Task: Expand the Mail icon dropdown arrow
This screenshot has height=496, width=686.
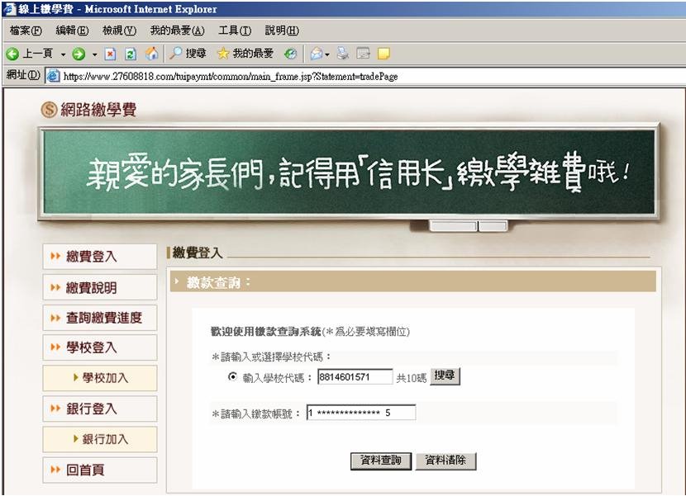Action: [327, 54]
